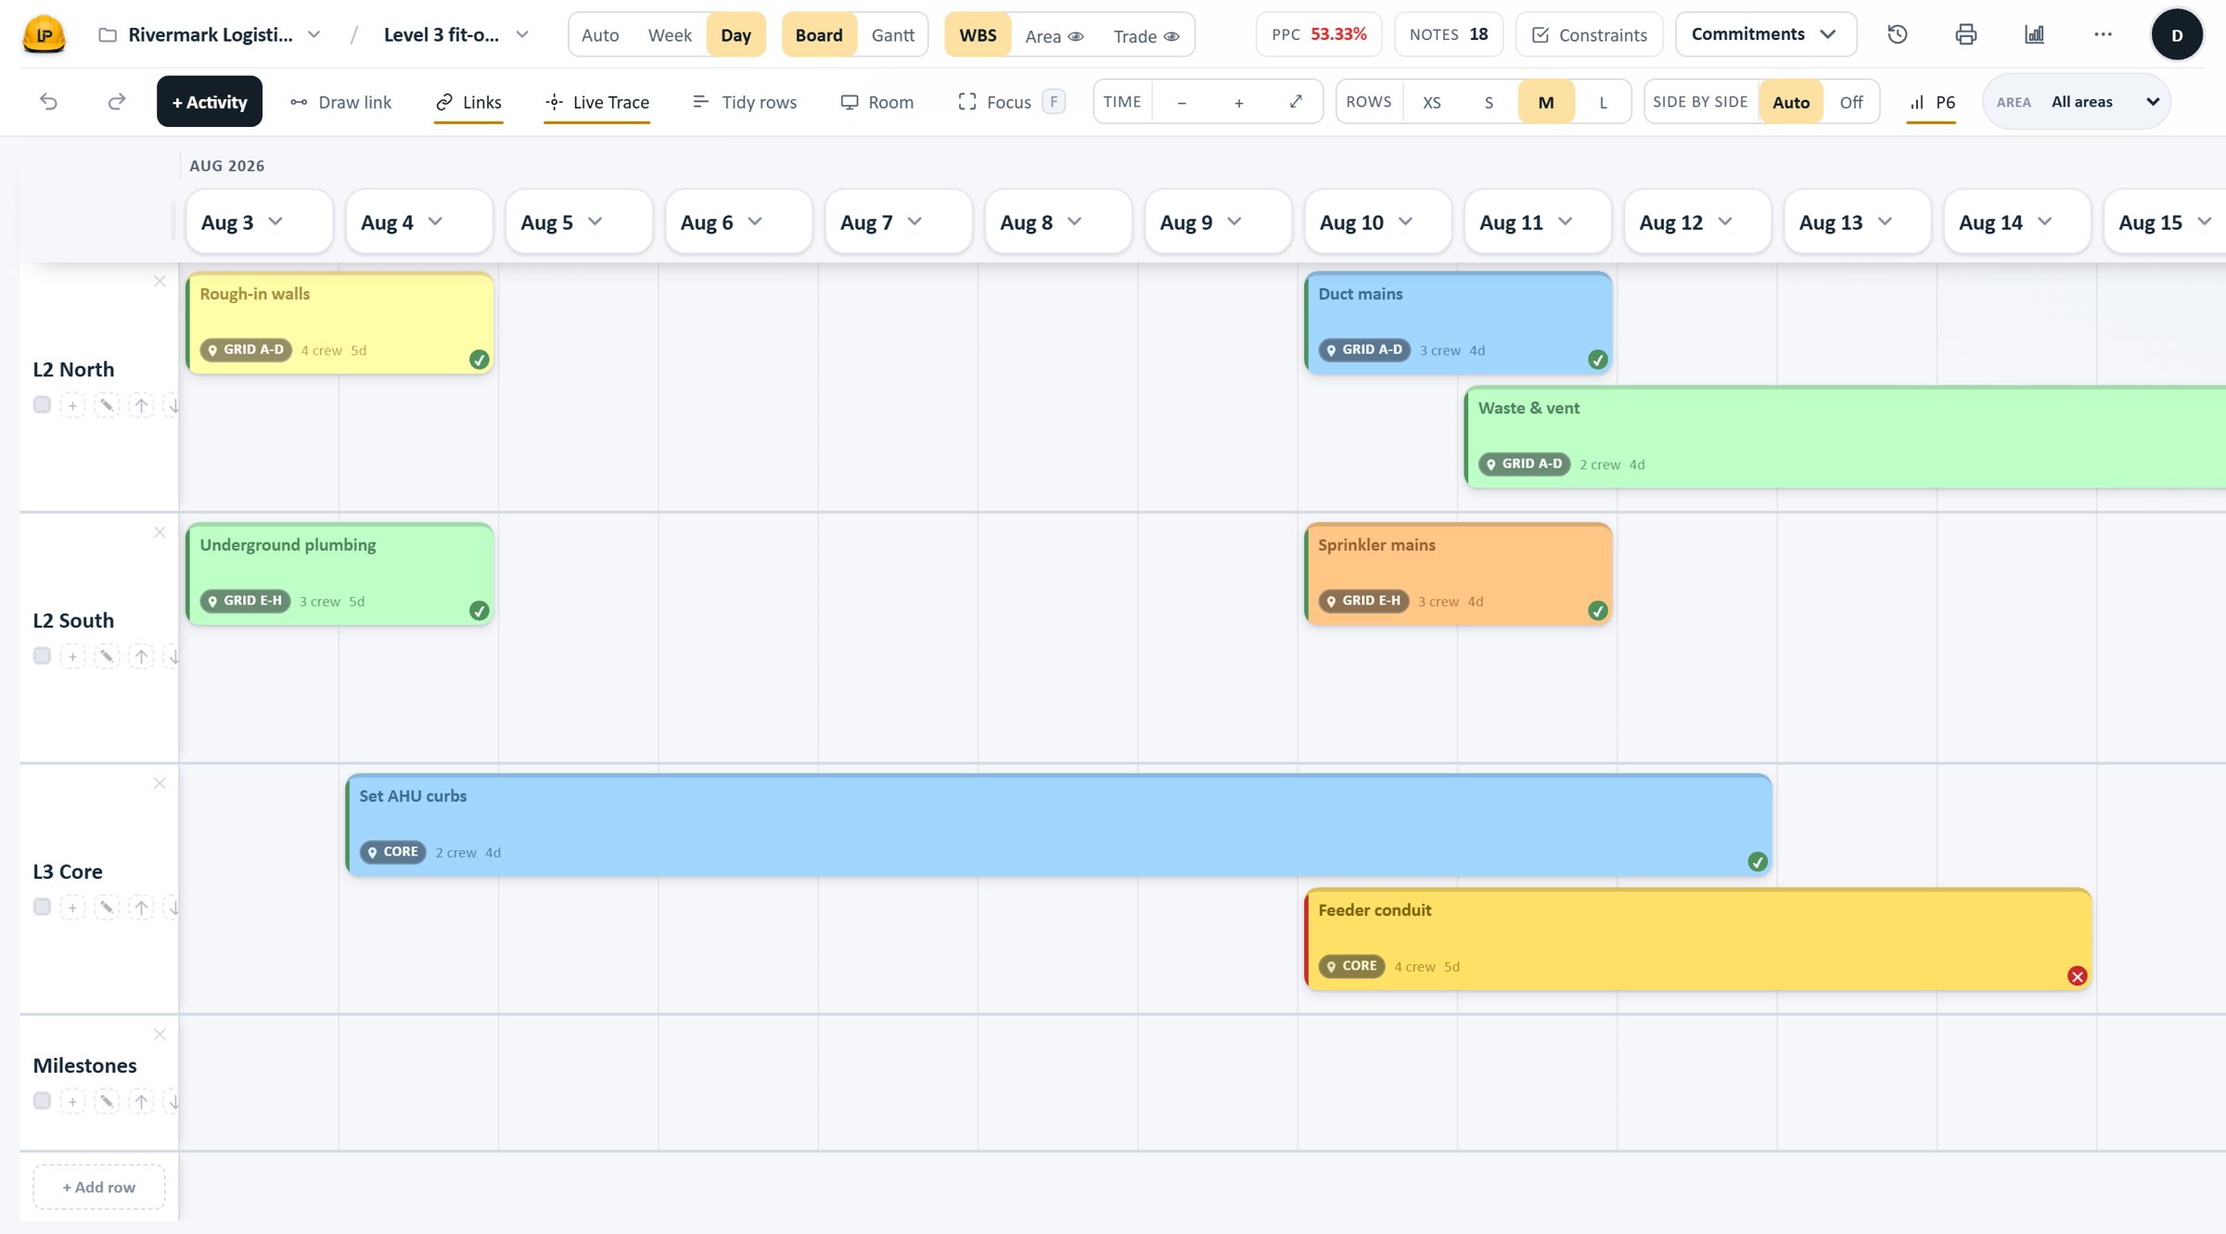Select the WBS grouping tab
The height and width of the screenshot is (1234, 2226).
tap(978, 35)
